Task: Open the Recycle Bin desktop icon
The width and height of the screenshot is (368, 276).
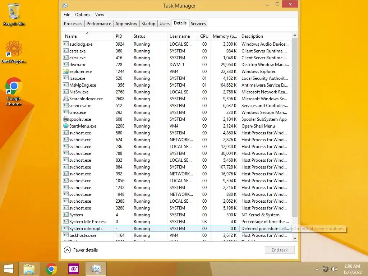Action: [14, 14]
